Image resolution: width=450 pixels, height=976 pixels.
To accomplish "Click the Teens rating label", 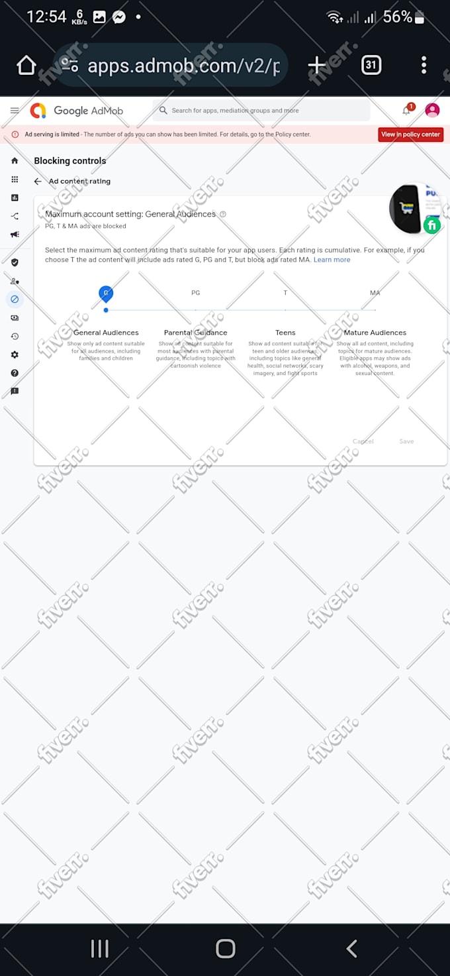I will pyautogui.click(x=285, y=333).
